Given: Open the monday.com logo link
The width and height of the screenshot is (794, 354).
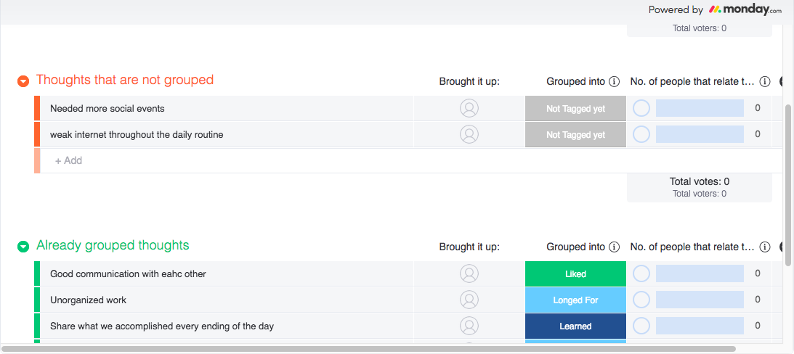Looking at the screenshot, I should coord(745,9).
